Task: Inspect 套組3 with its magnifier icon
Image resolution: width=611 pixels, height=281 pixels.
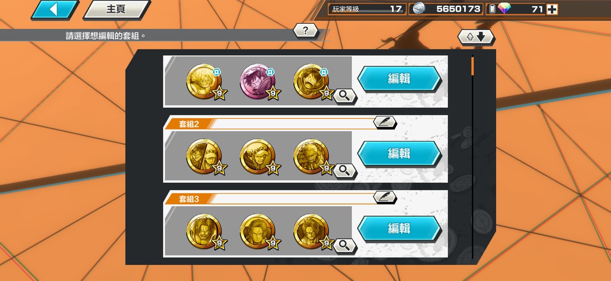Action: point(345,245)
